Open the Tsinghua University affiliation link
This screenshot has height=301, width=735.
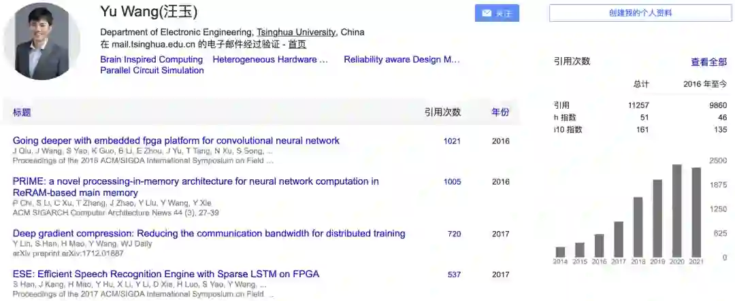point(296,33)
